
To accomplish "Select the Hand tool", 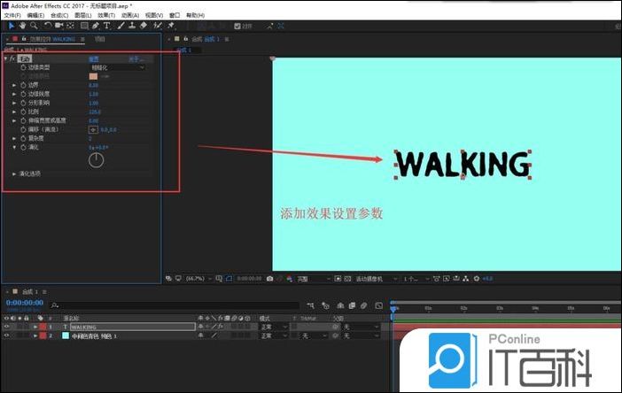I will click(x=21, y=26).
